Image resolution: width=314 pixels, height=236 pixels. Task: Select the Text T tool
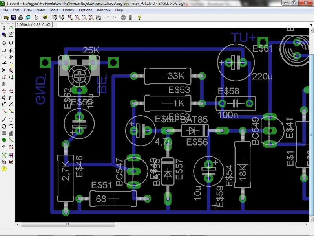click(x=11, y=120)
